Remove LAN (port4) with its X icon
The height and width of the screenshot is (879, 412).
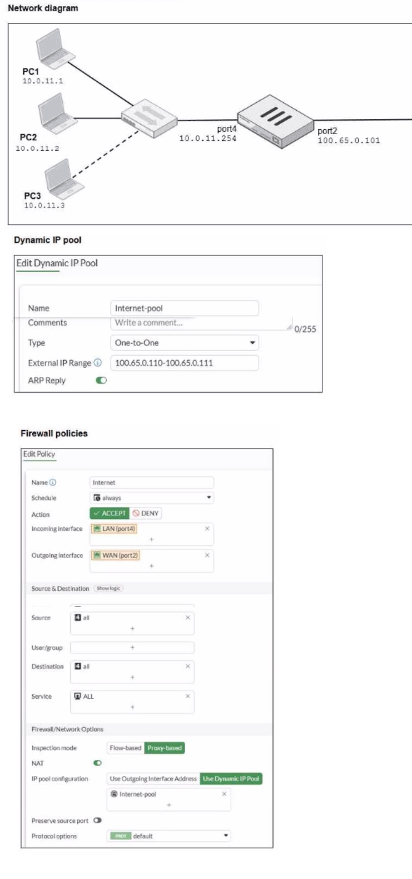207,529
